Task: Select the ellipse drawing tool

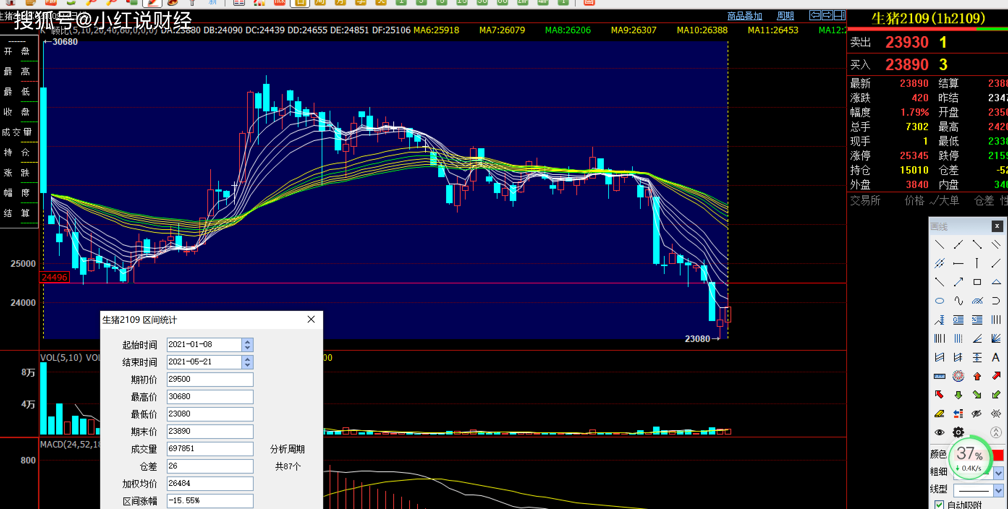Action: (940, 301)
